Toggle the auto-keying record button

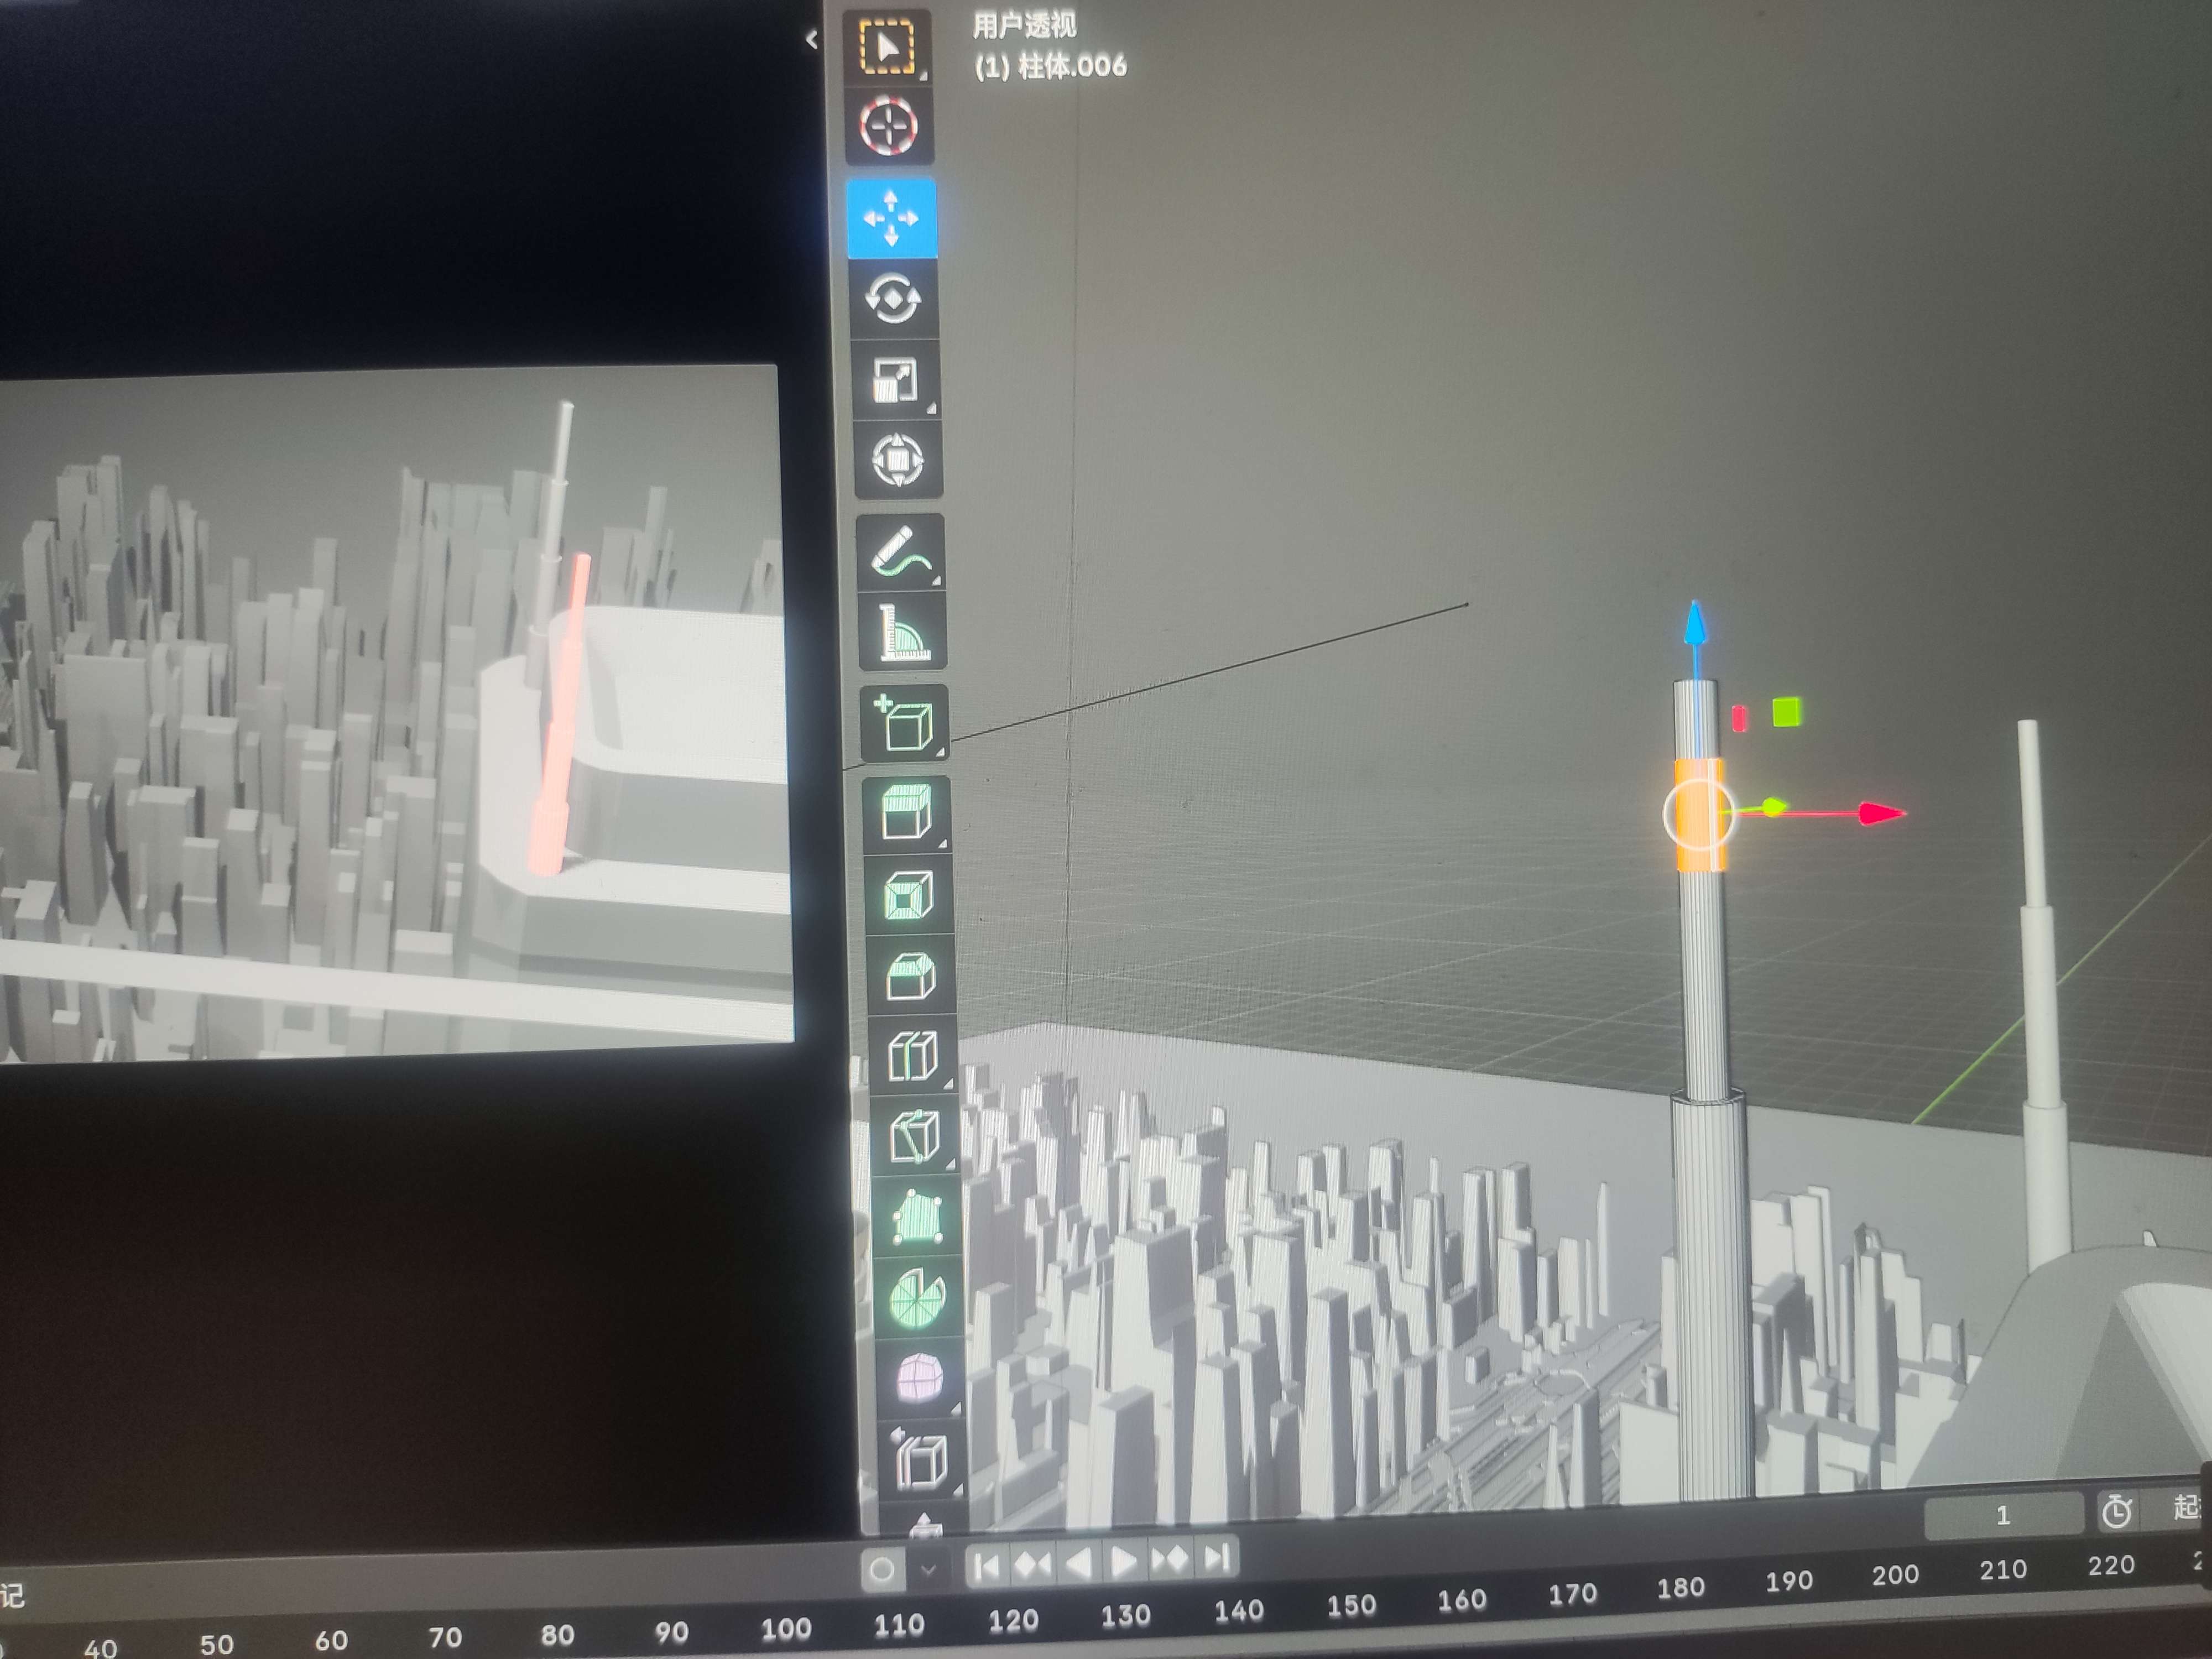(882, 1570)
